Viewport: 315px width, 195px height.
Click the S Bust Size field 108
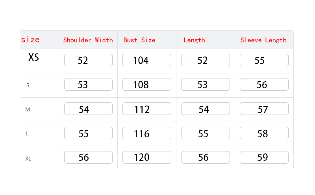point(146,84)
